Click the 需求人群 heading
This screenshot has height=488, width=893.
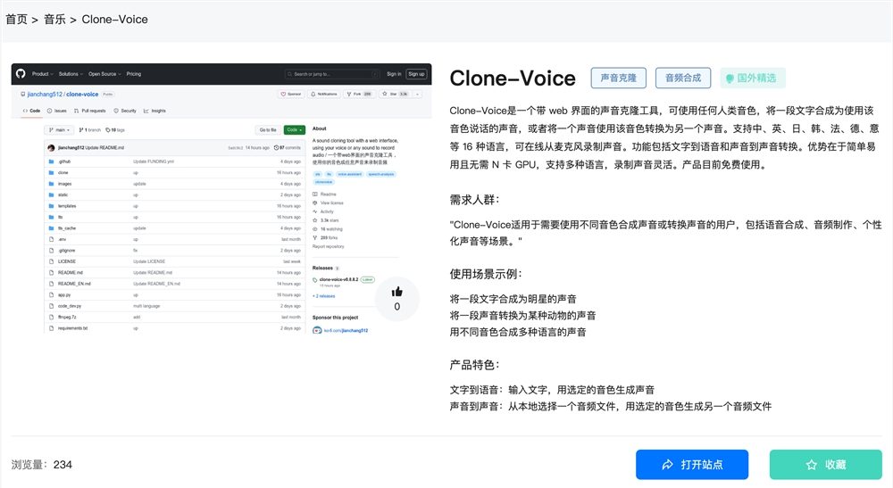pos(474,200)
